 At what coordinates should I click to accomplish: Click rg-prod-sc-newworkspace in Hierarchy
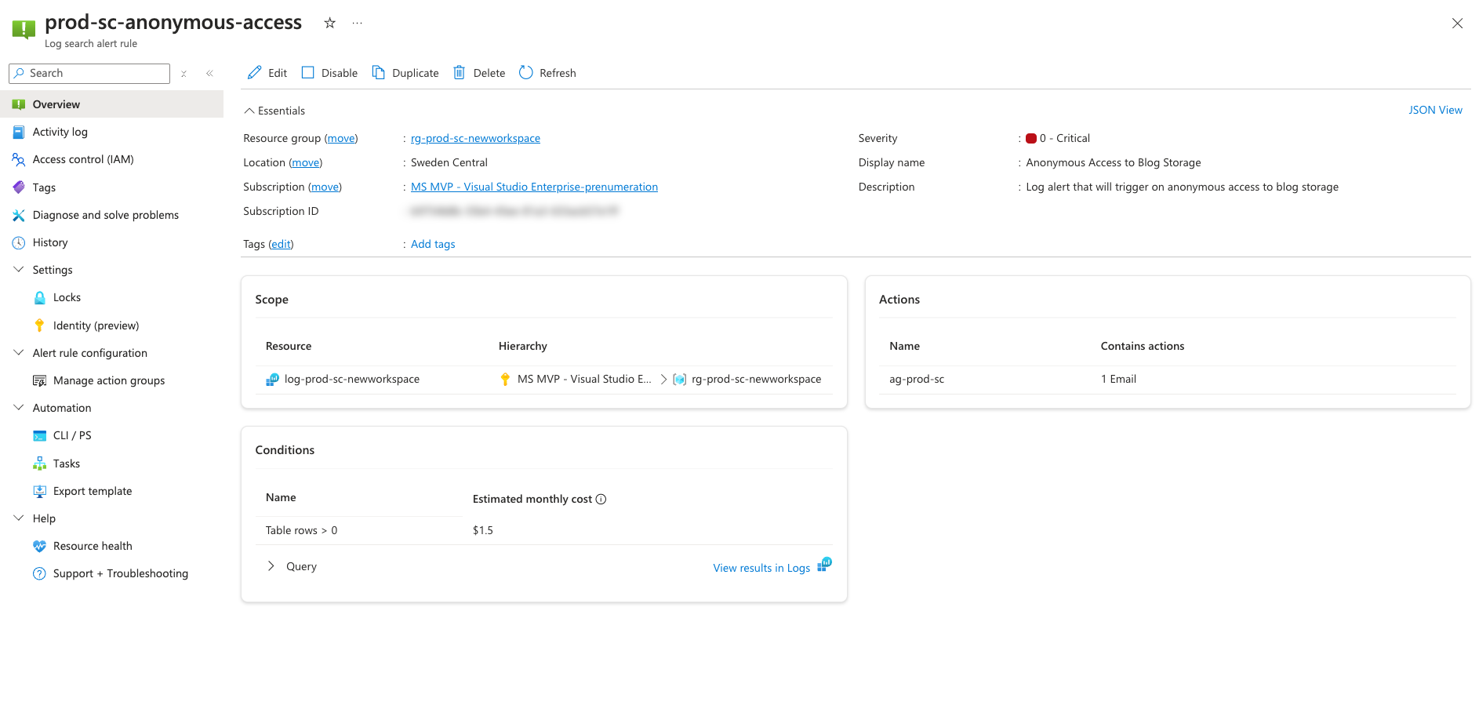pos(756,379)
